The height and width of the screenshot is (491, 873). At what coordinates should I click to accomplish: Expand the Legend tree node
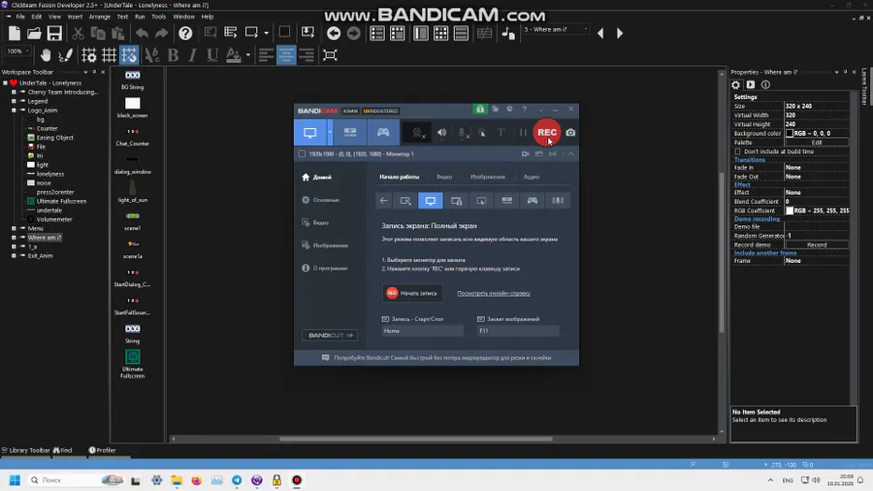point(14,101)
